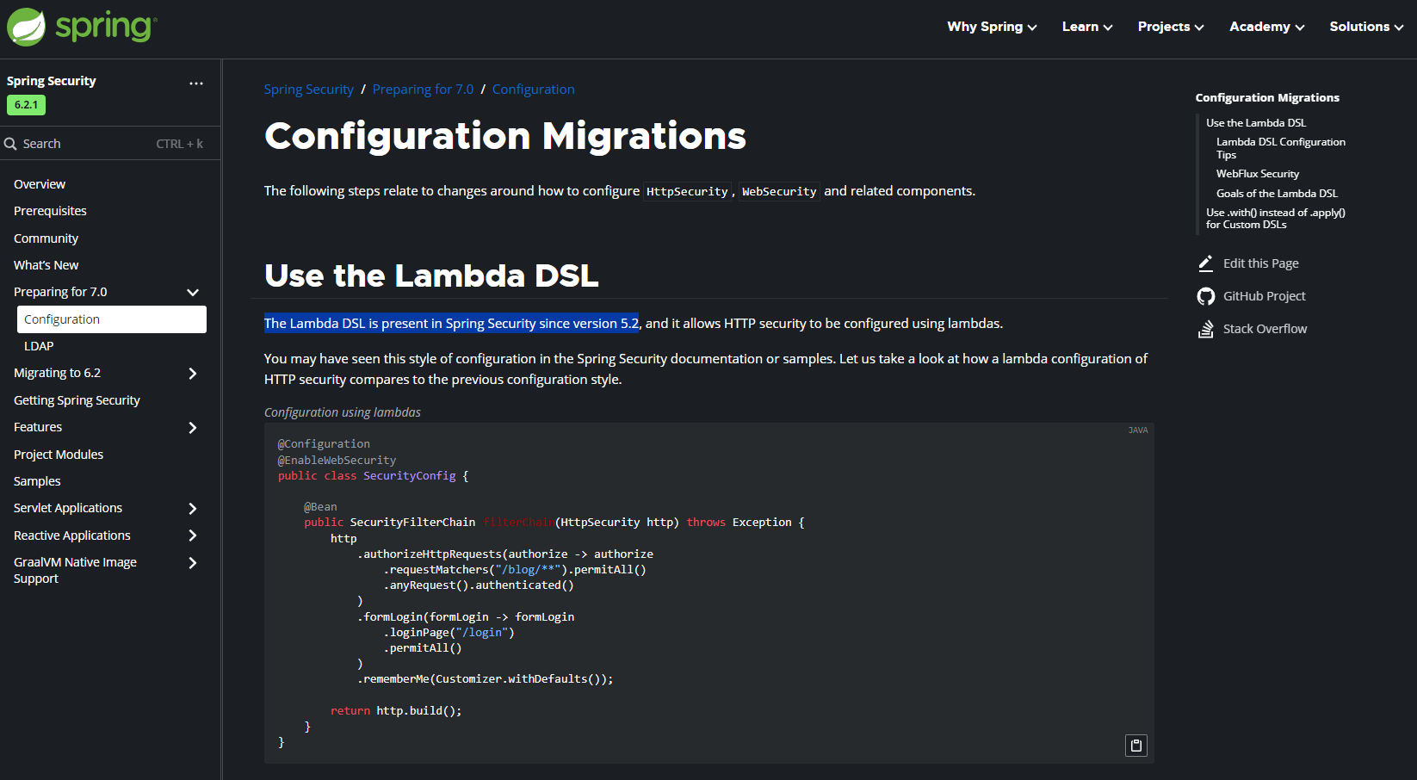Click the Configuration Migrations outline heading
The height and width of the screenshot is (780, 1417).
tap(1267, 98)
